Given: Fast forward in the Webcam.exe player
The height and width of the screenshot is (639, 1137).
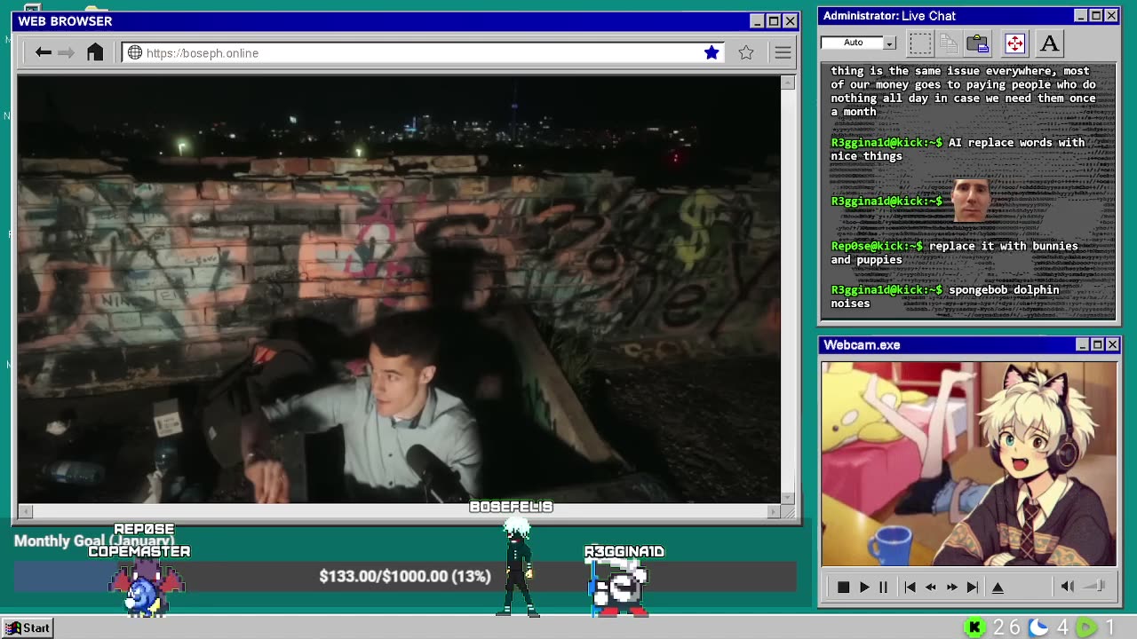Looking at the screenshot, I should (x=951, y=587).
